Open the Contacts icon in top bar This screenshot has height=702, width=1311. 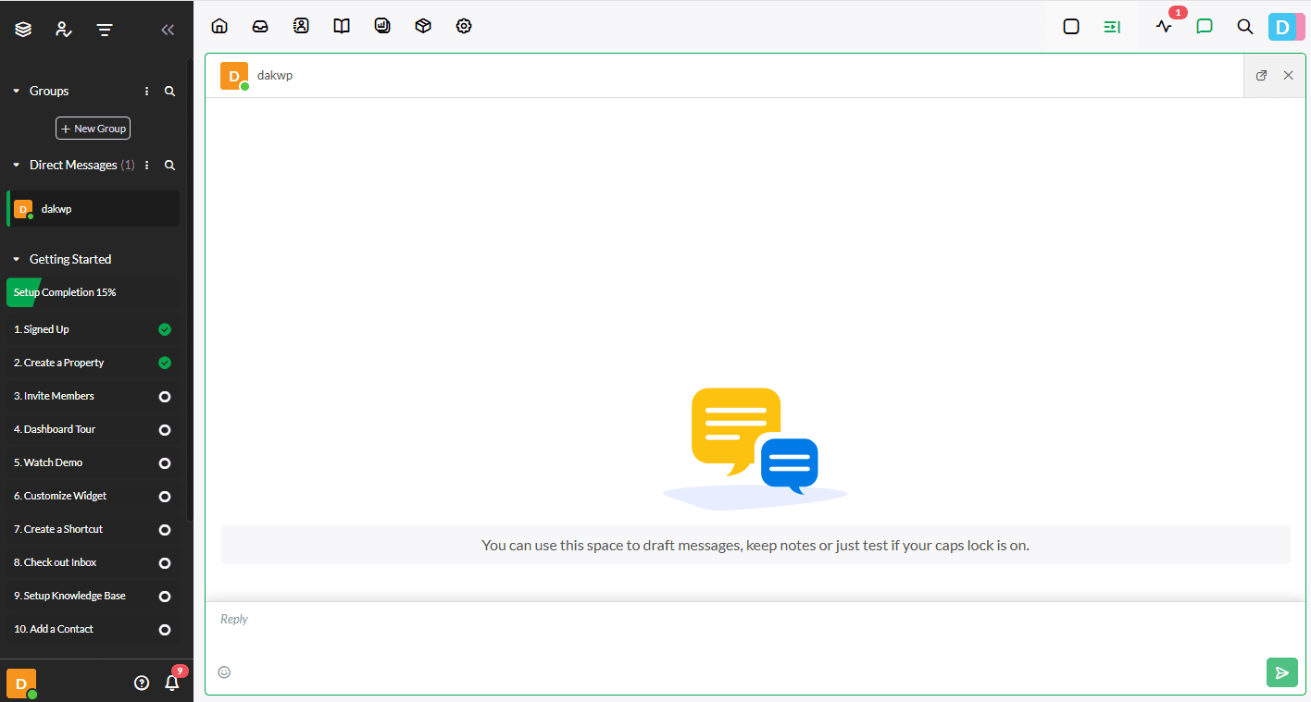[x=301, y=26]
